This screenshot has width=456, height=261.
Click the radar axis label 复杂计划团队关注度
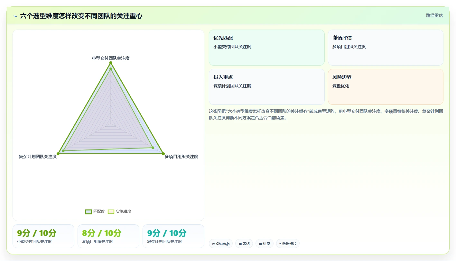click(38, 157)
